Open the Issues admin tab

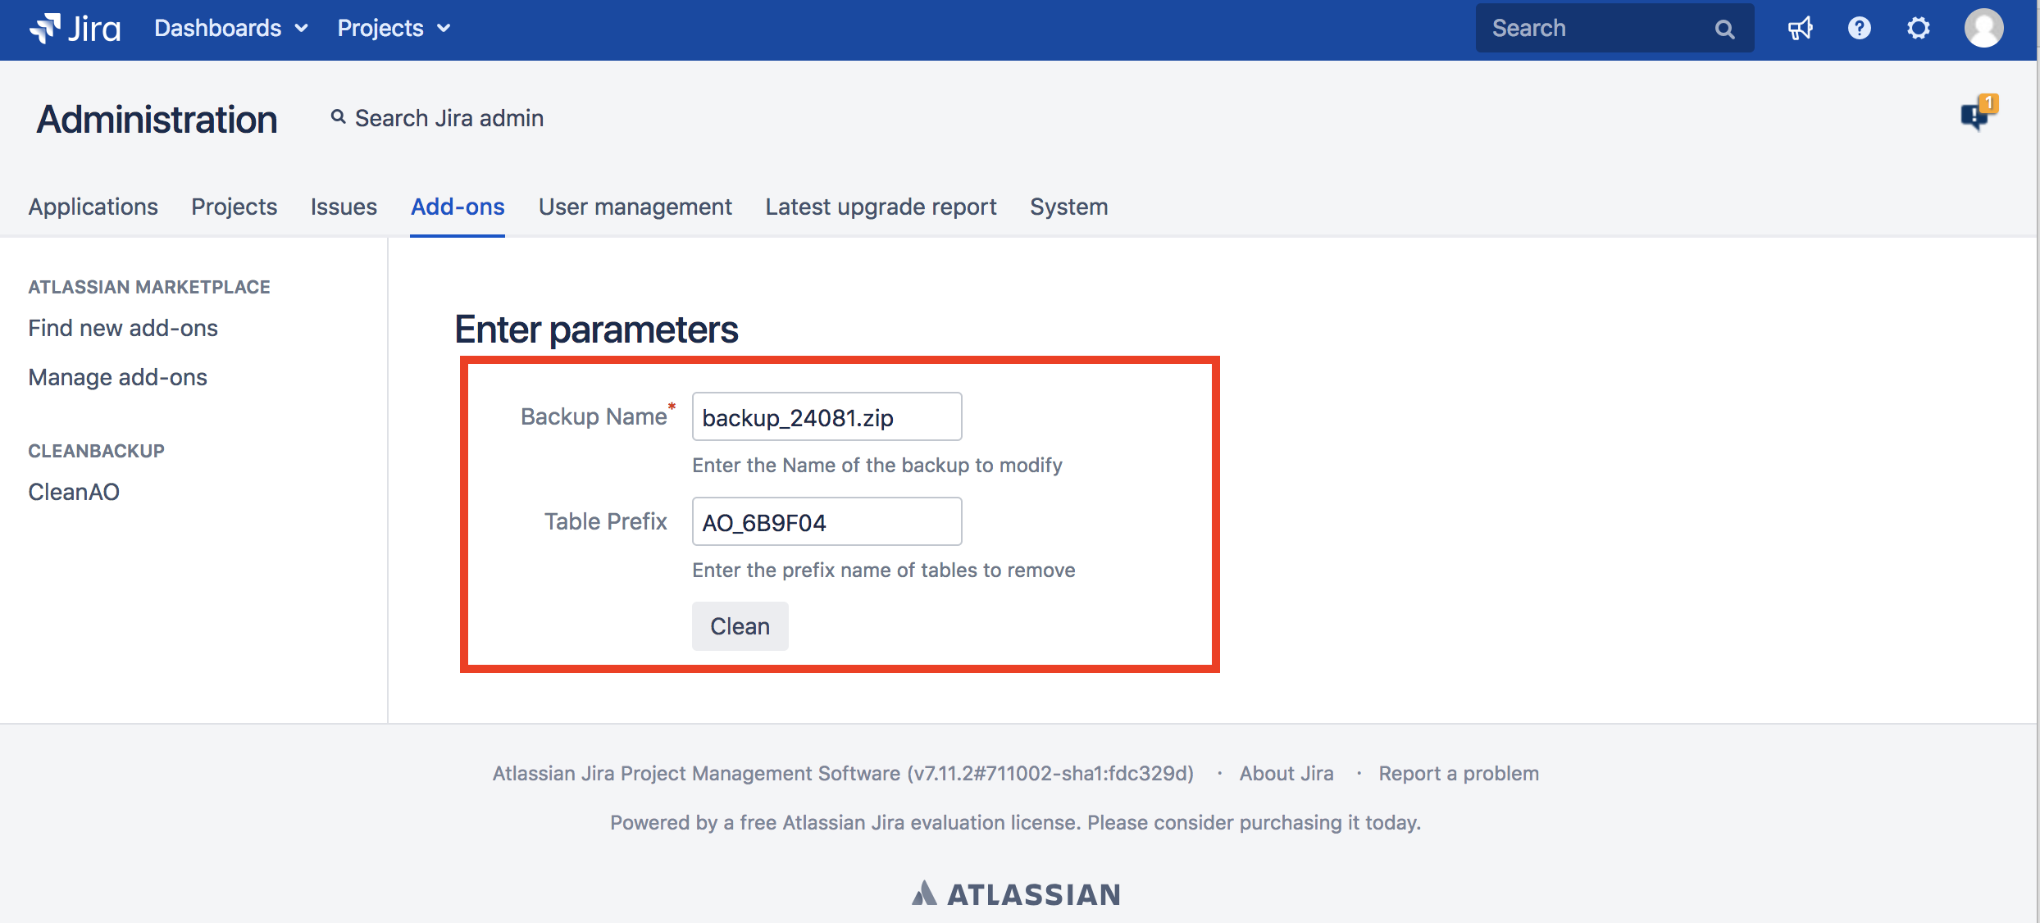[344, 207]
